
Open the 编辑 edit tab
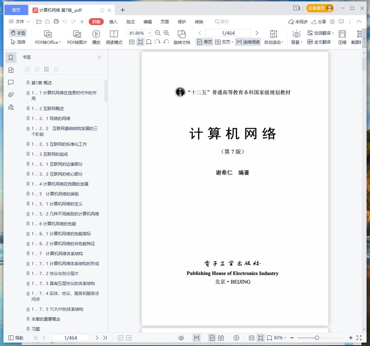148,22
